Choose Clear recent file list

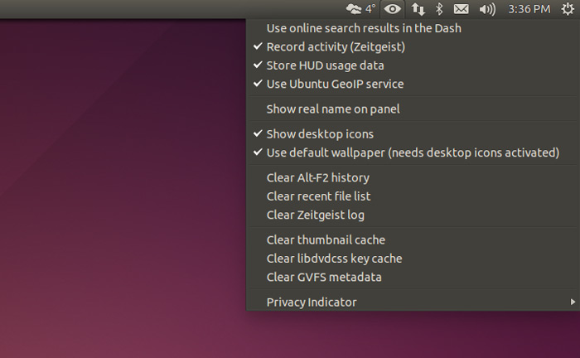tap(318, 196)
